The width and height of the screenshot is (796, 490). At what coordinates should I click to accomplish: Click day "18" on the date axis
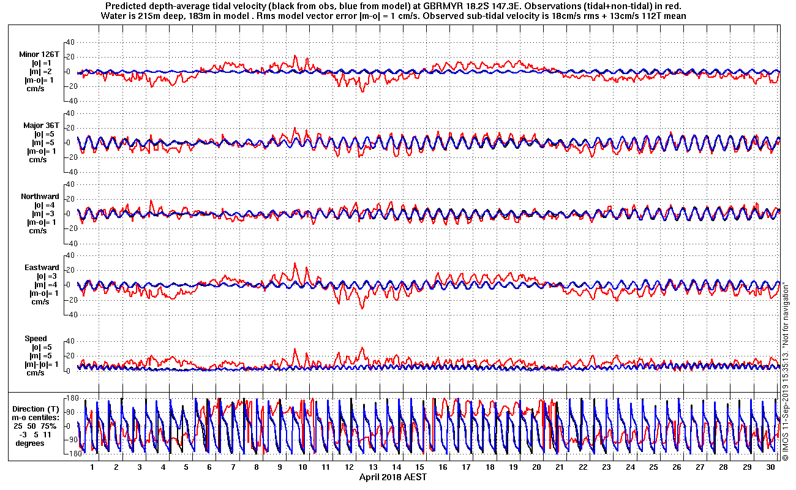tap(490, 467)
